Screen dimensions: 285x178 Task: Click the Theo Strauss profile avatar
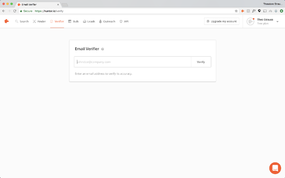coord(250,21)
